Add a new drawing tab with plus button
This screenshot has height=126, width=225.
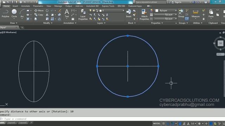(x=22, y=27)
